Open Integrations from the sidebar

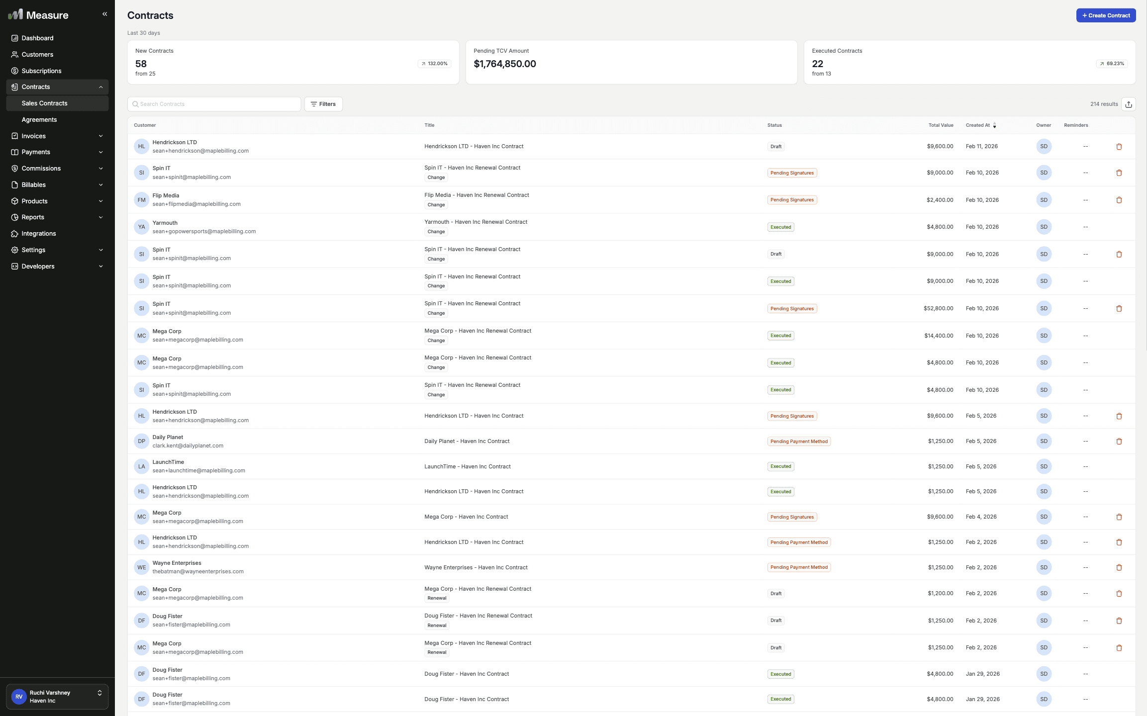tap(39, 234)
